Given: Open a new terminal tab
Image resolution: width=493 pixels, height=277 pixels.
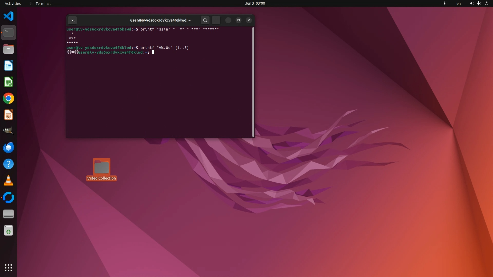Looking at the screenshot, I should click(72, 20).
